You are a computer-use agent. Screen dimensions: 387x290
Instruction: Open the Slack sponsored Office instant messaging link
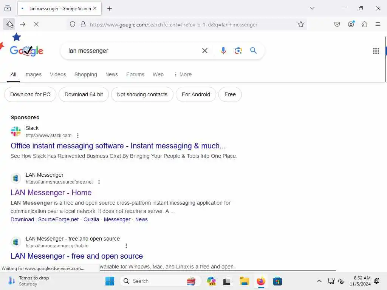point(118,146)
